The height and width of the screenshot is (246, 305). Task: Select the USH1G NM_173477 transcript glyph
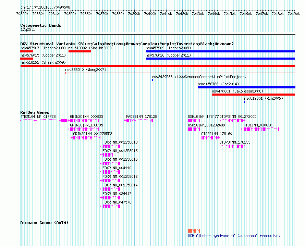[x=194, y=121]
